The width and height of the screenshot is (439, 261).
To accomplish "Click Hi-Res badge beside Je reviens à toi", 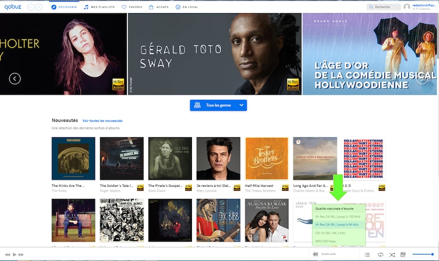I will point(237,188).
